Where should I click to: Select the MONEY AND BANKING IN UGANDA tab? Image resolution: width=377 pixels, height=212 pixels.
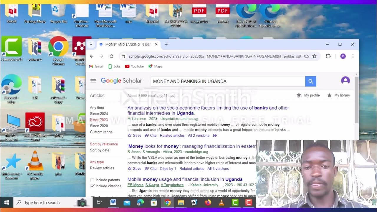click(128, 44)
